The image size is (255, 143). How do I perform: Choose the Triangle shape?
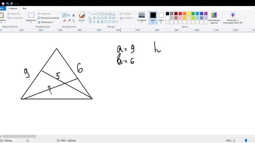114,14
